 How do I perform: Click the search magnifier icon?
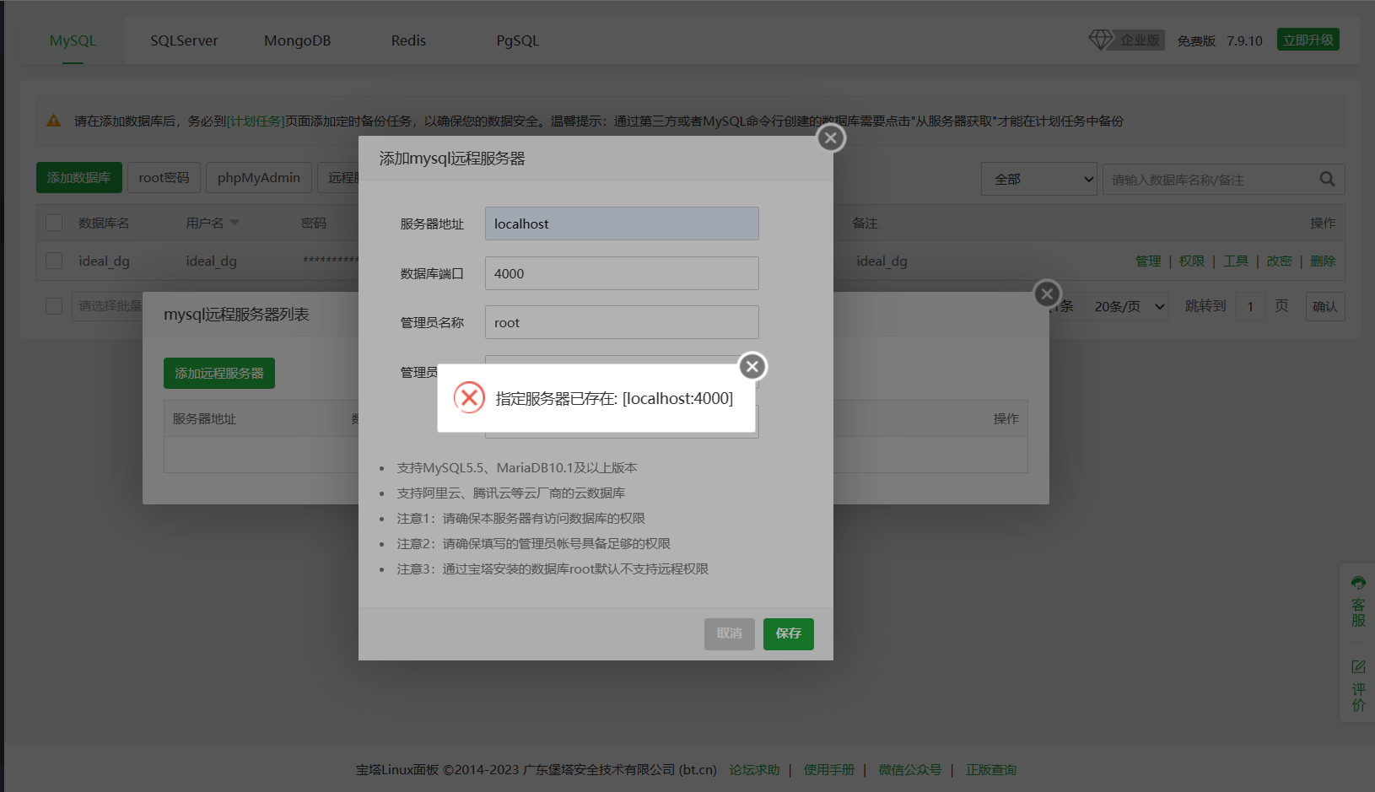pyautogui.click(x=1327, y=179)
